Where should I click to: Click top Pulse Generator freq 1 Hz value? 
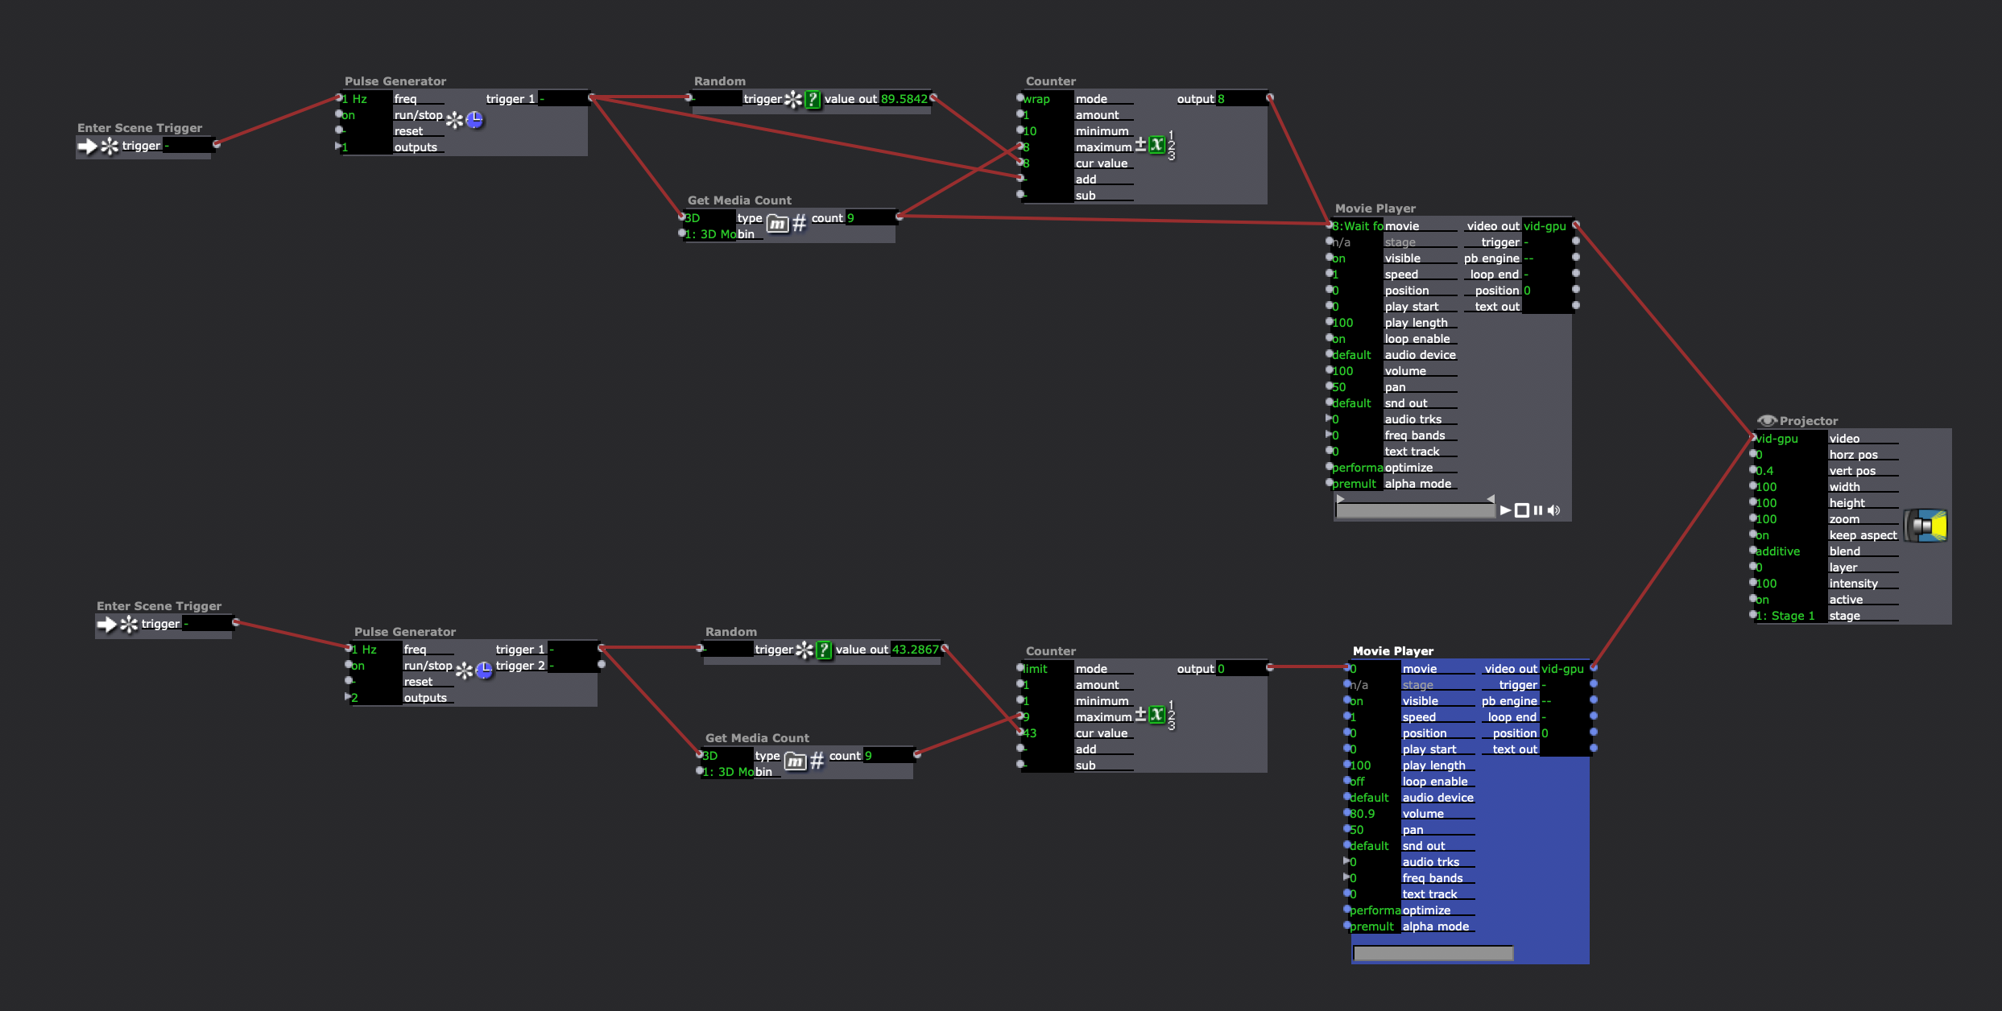(x=366, y=99)
